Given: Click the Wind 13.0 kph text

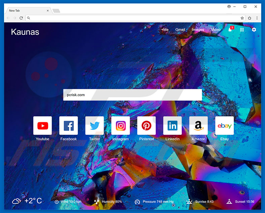Looking at the screenshot, I should (71, 202).
